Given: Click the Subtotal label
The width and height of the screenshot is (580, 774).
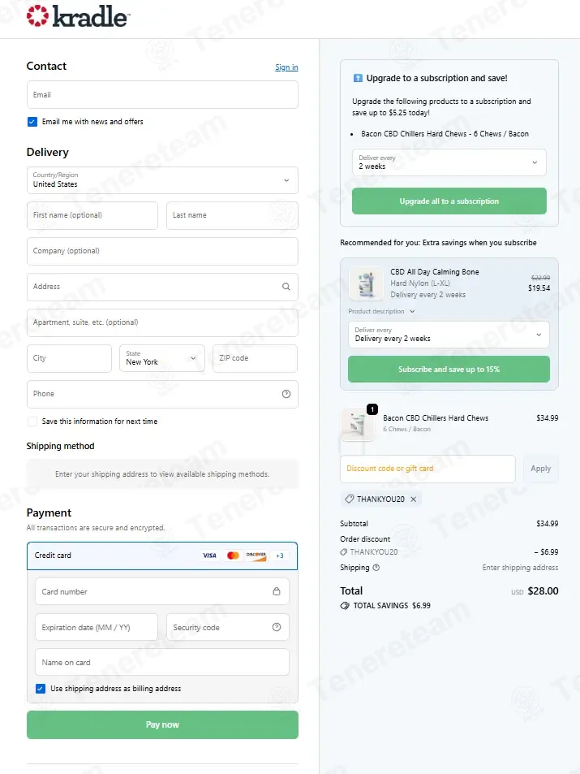Looking at the screenshot, I should point(354,524).
